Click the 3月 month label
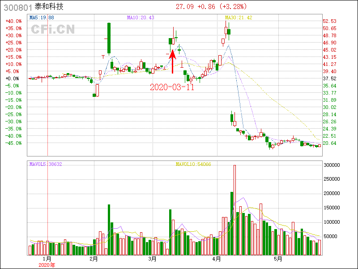358x269 pixels. pos(152,259)
